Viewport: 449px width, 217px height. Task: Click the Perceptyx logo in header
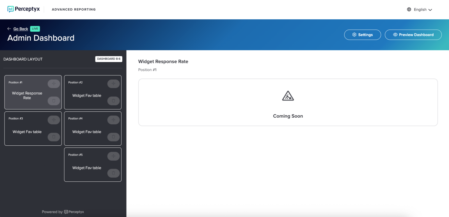click(24, 9)
